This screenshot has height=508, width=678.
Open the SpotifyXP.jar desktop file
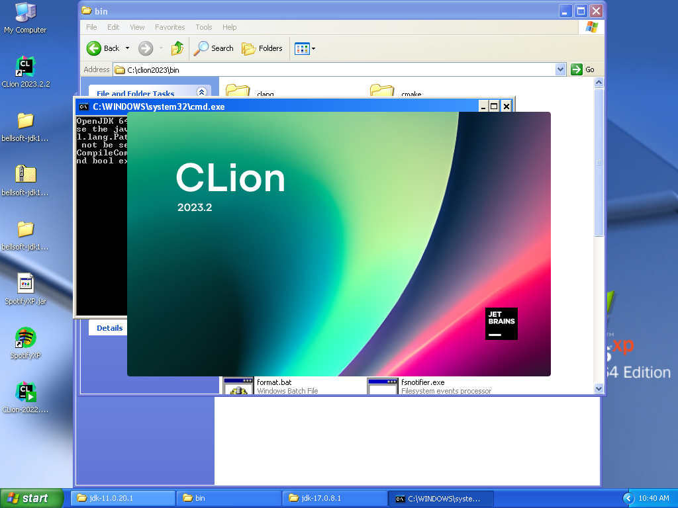coord(25,289)
